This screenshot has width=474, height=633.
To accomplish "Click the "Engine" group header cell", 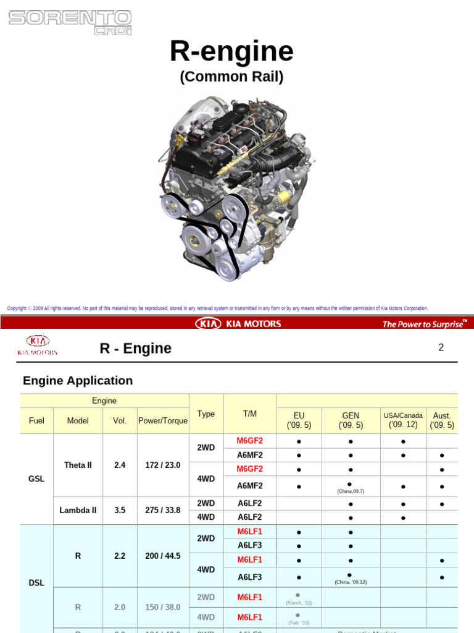I will (x=104, y=401).
